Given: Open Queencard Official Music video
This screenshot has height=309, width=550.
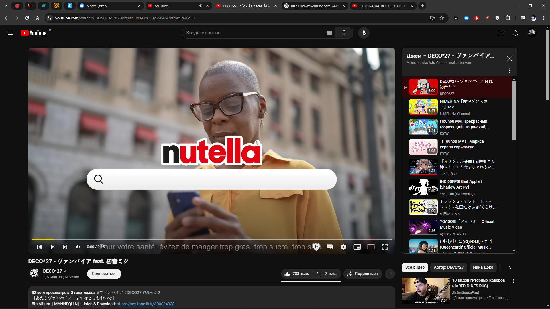Looking at the screenshot, I should [457, 246].
